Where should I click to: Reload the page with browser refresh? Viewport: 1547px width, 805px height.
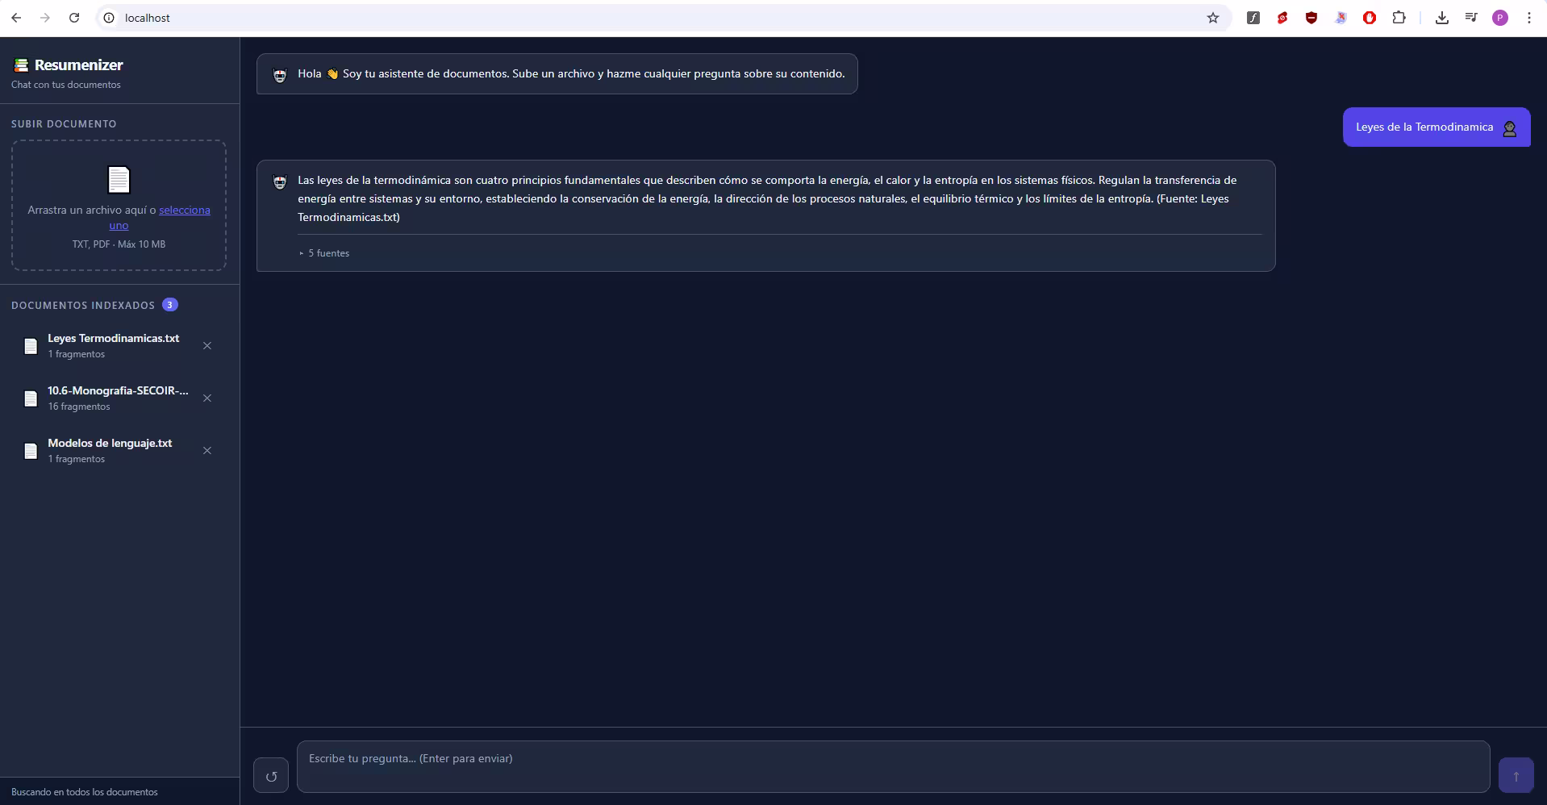(74, 18)
